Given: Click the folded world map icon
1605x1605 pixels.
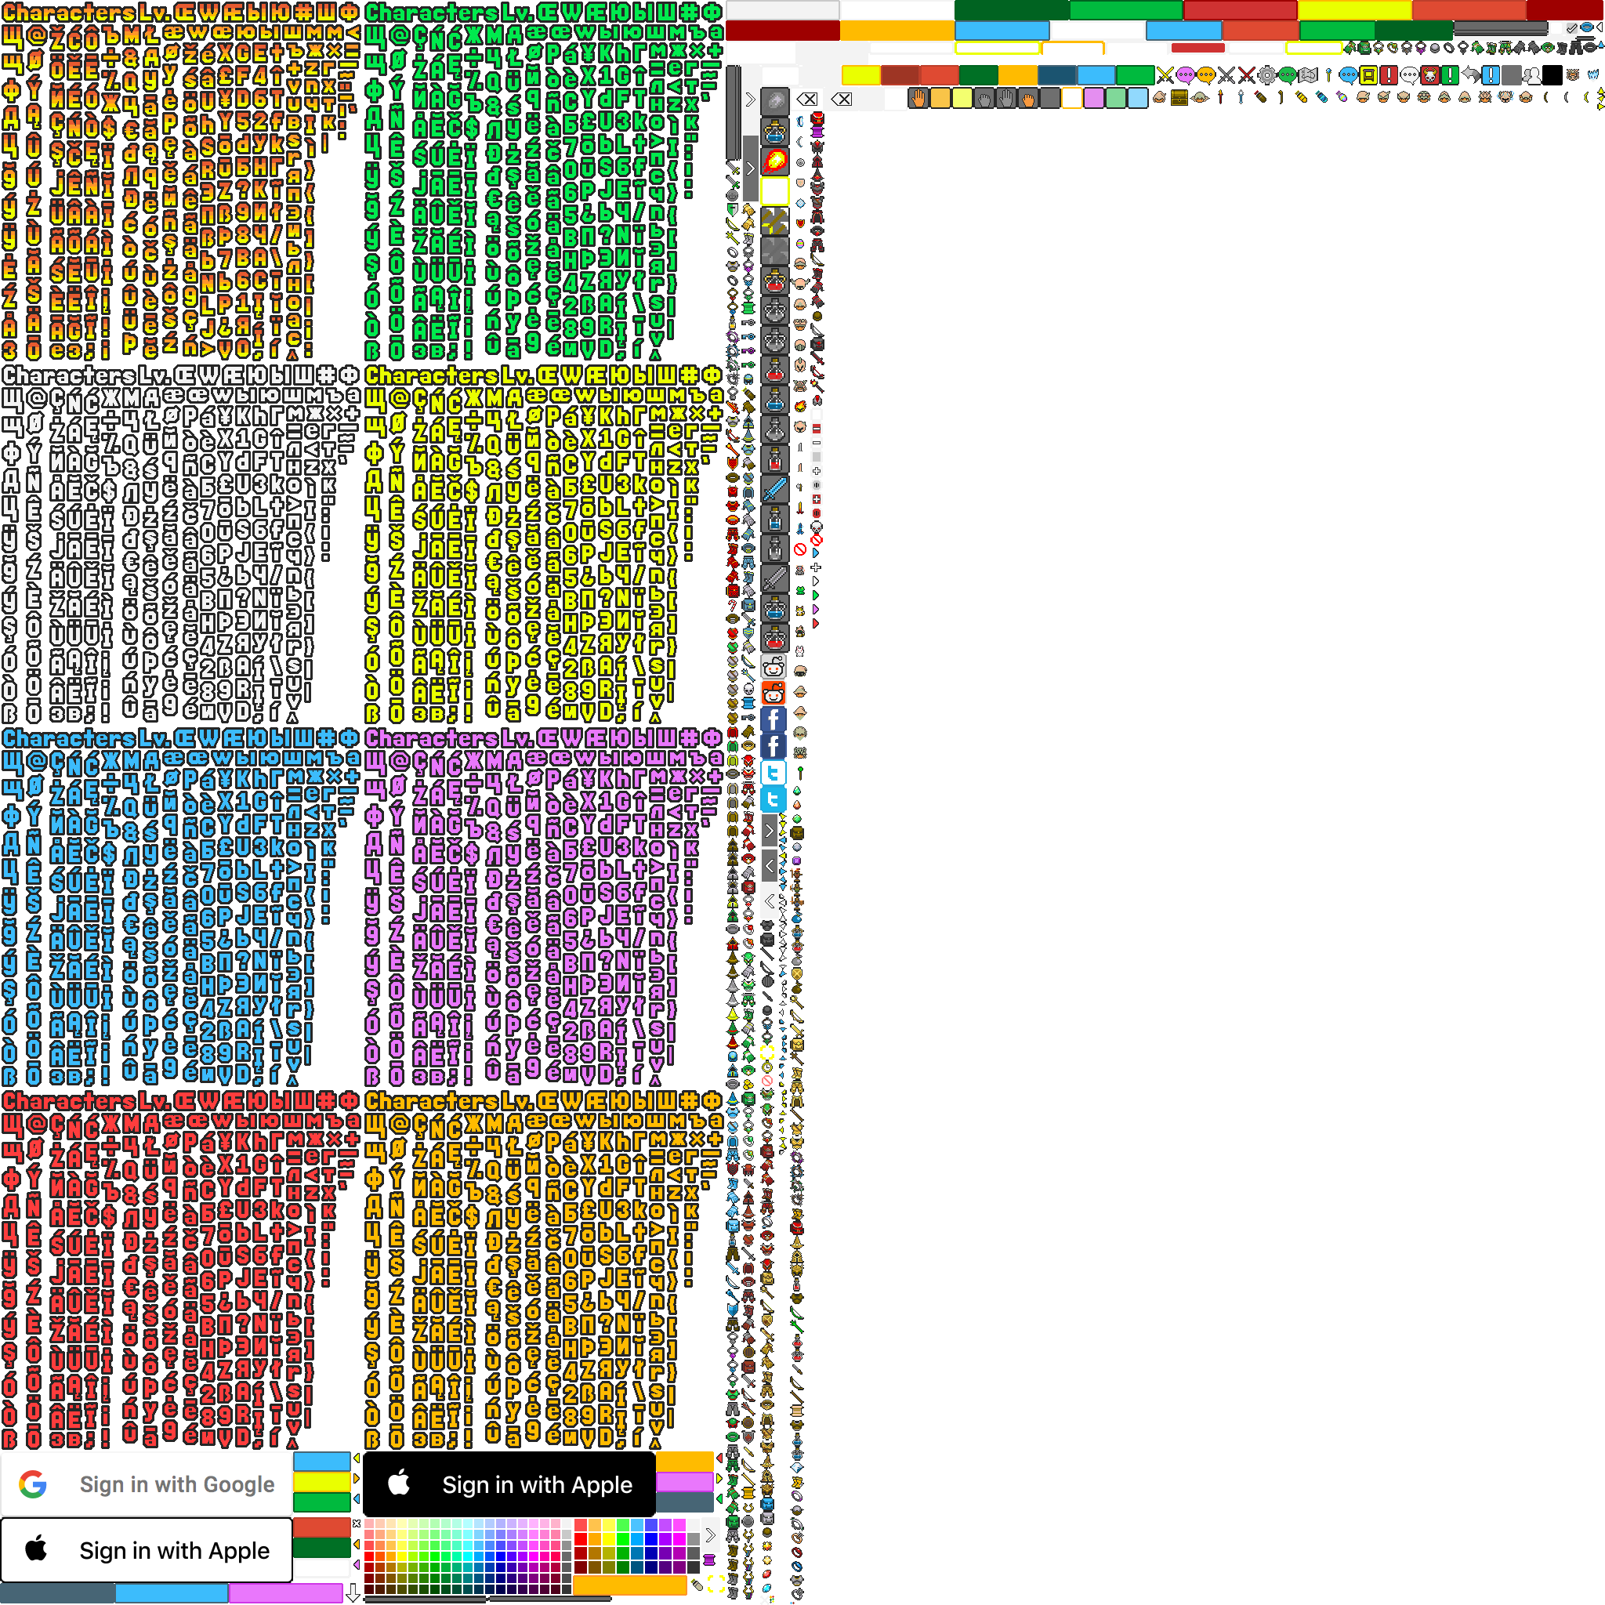Looking at the screenshot, I should tap(1308, 75).
